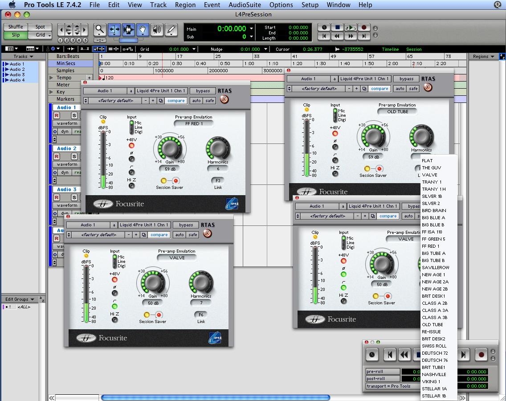Click Shuffle edit mode button
The width and height of the screenshot is (506, 401).
click(16, 27)
